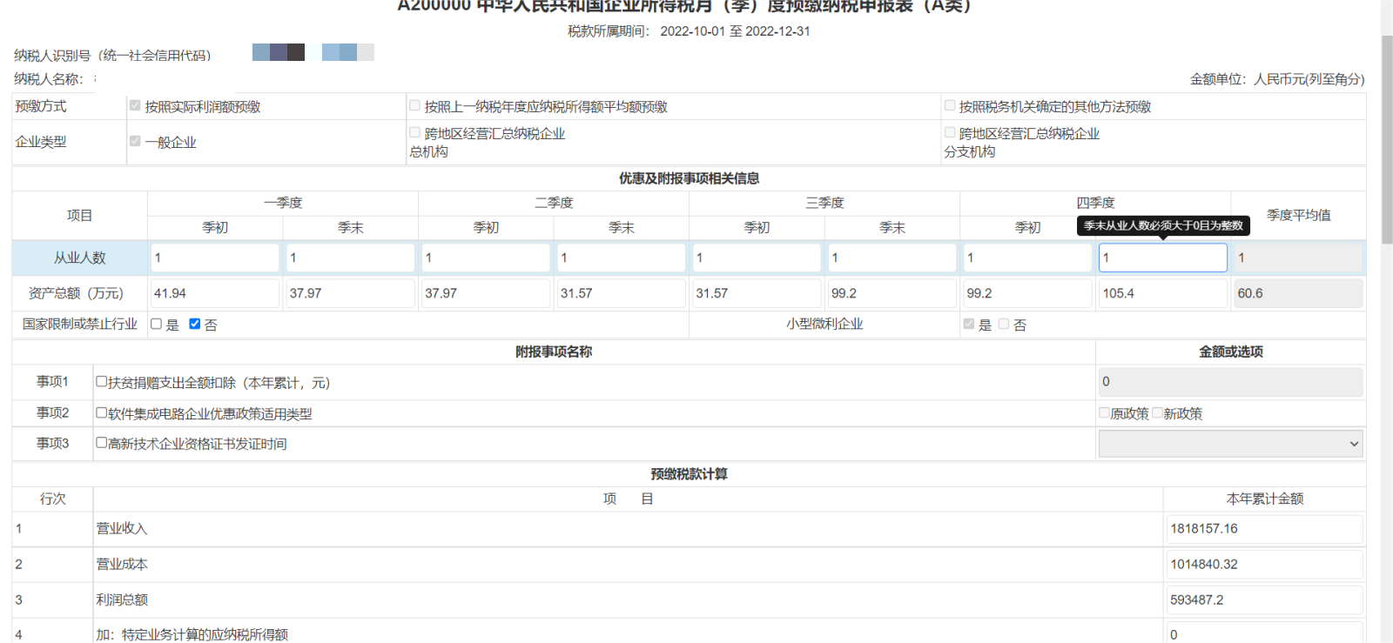Check 按照税务机关确定的其他方法预缴 checkbox
This screenshot has height=643, width=1393.
tap(950, 105)
